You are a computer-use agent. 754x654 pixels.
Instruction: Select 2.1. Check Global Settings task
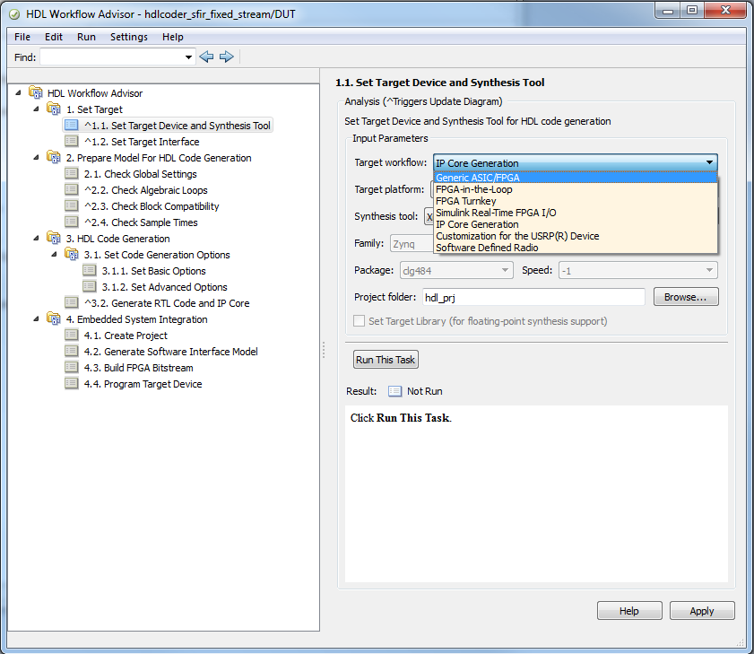[141, 174]
